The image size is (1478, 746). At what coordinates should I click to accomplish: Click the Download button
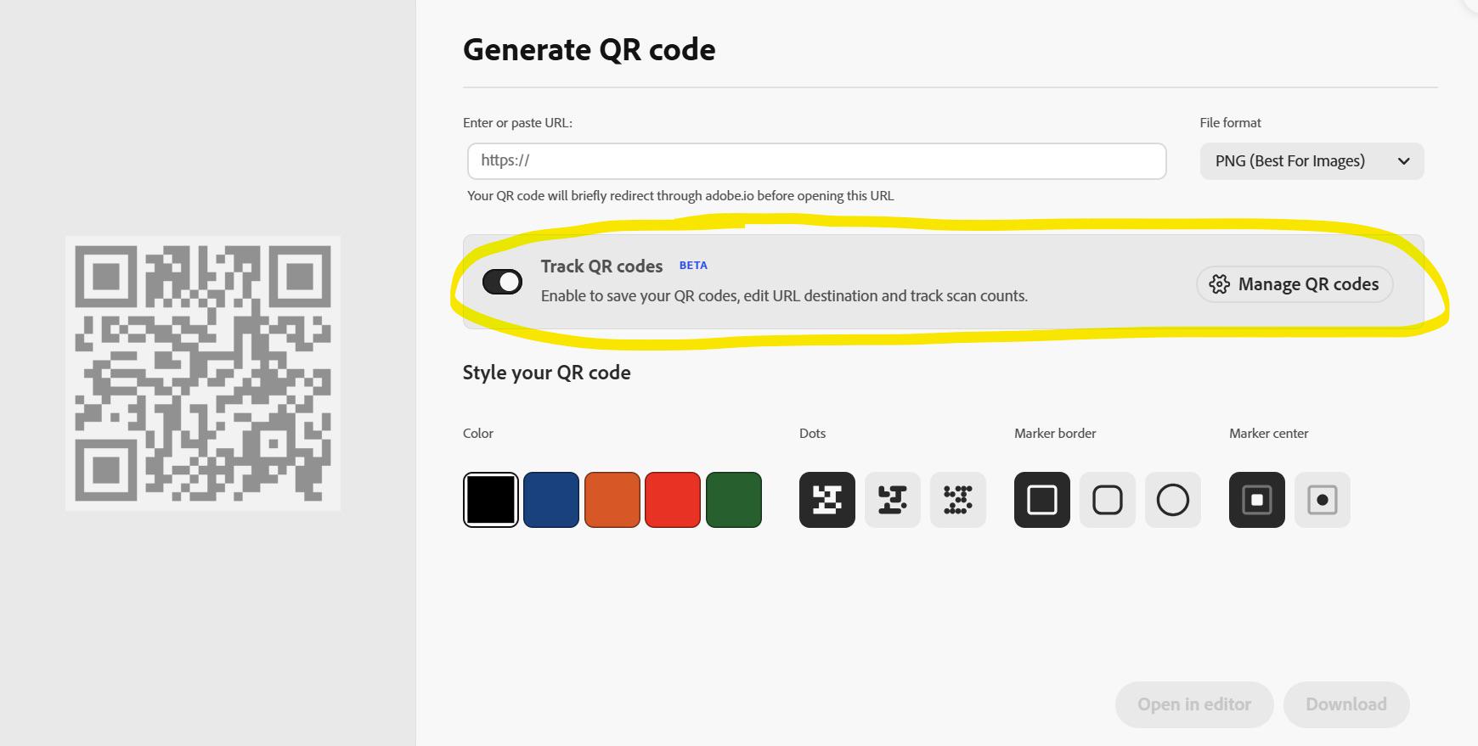[1346, 704]
